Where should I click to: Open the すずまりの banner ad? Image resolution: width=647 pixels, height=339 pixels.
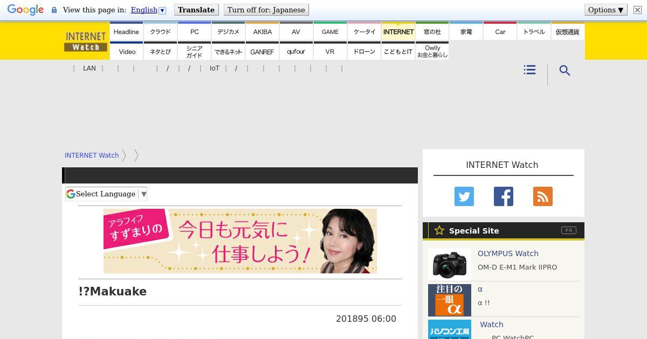click(x=240, y=241)
